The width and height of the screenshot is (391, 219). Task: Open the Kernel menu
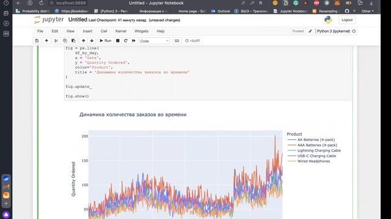click(121, 31)
